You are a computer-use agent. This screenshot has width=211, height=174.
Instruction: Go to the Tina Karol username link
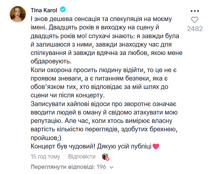(44, 10)
